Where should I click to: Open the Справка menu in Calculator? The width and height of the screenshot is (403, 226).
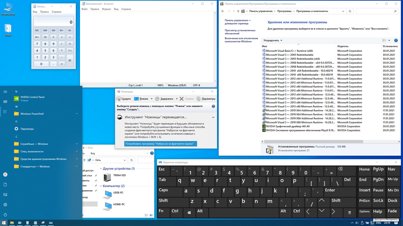56,12
